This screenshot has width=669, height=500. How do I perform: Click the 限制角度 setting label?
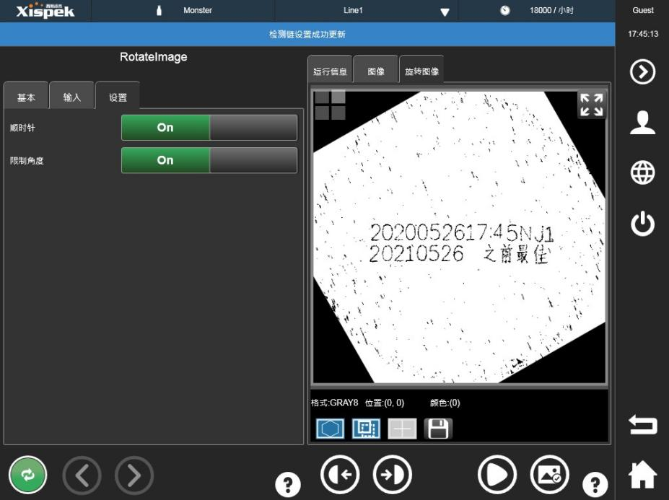pyautogui.click(x=27, y=160)
